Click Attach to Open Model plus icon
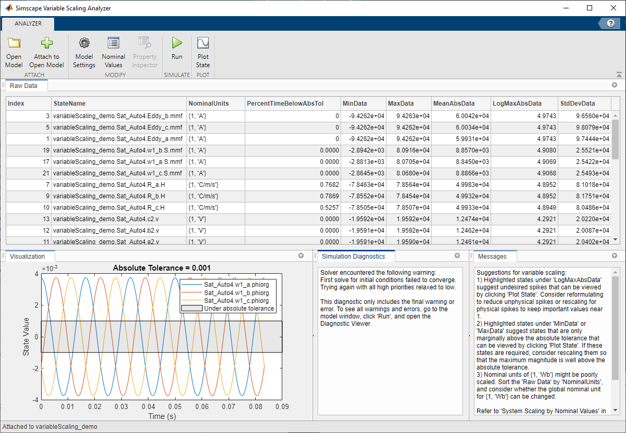 click(x=46, y=44)
